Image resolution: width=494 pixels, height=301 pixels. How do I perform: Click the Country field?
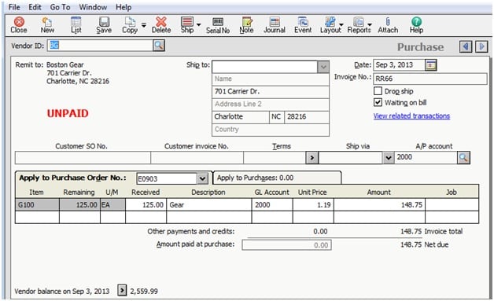(x=271, y=130)
